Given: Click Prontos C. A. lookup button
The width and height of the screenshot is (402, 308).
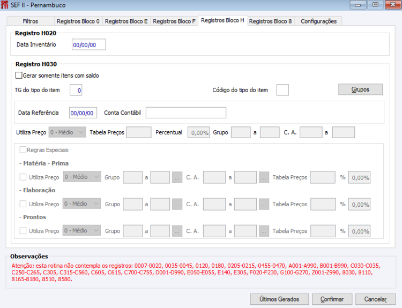Looking at the screenshot, I should pyautogui.click(x=264, y=231).
